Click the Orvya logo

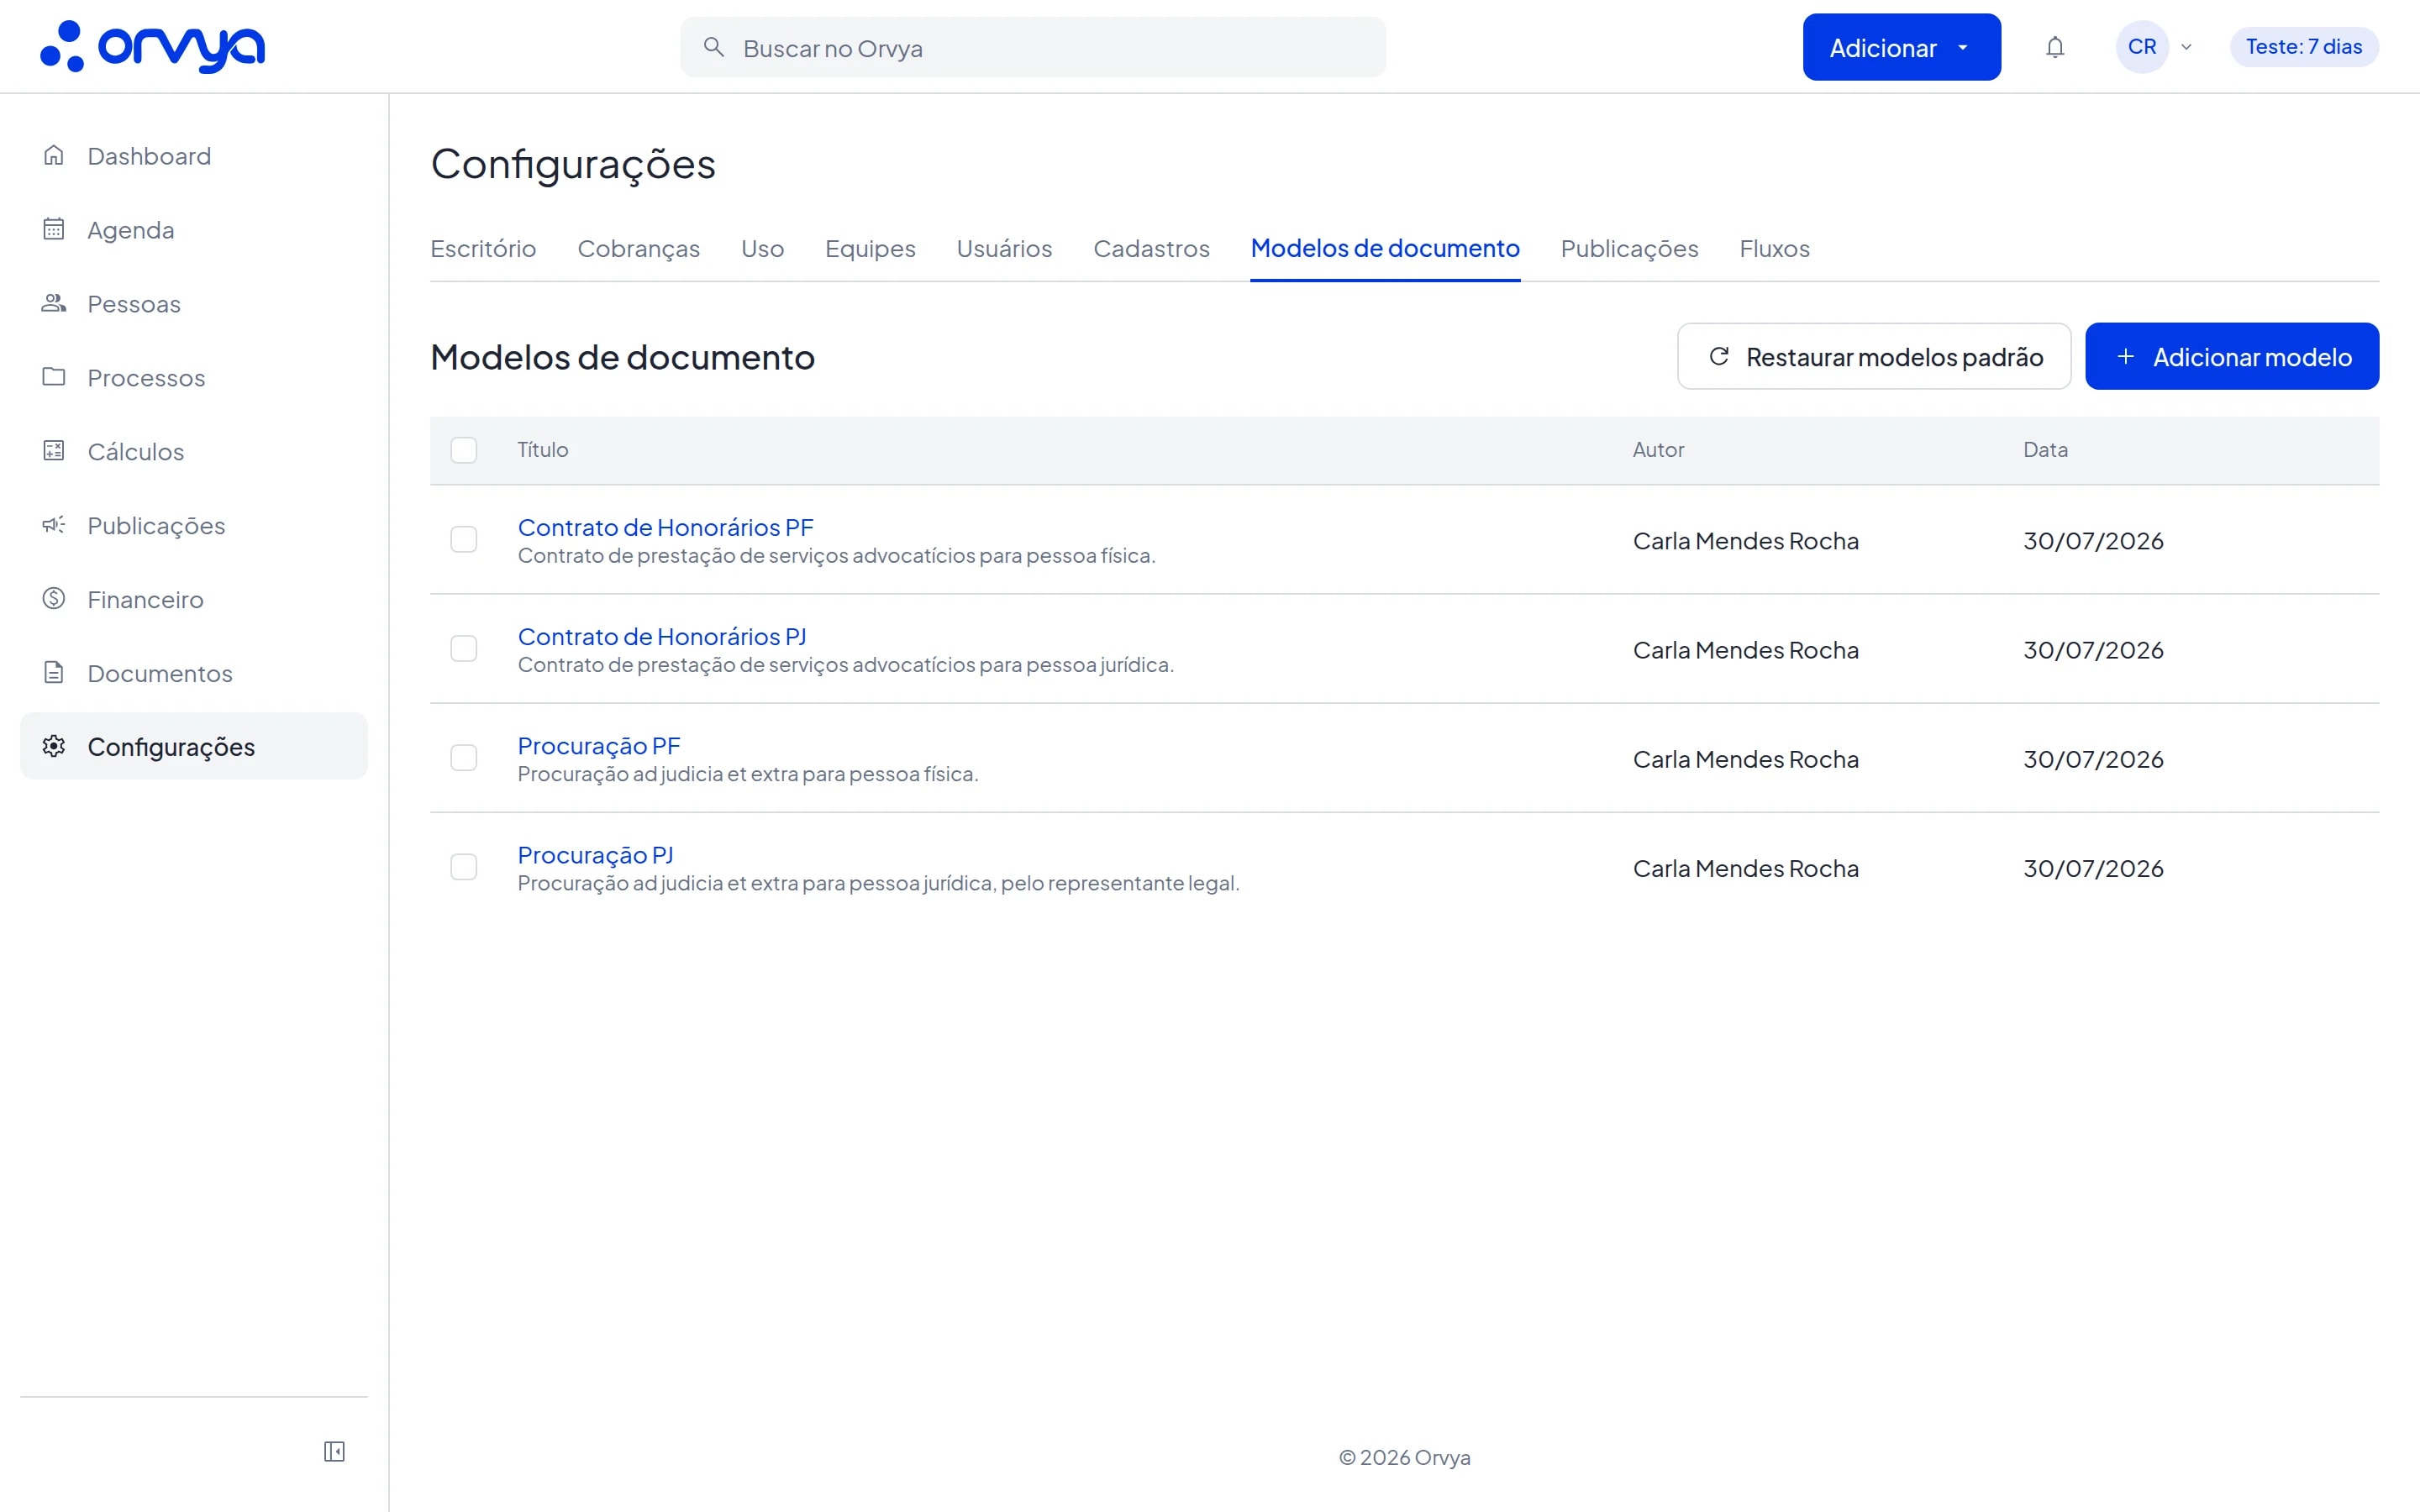click(x=152, y=46)
